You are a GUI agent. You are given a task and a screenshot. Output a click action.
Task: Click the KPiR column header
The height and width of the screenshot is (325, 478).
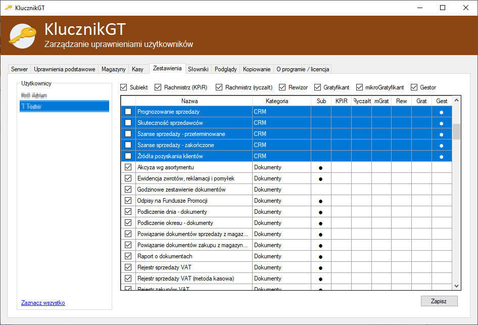click(x=342, y=101)
